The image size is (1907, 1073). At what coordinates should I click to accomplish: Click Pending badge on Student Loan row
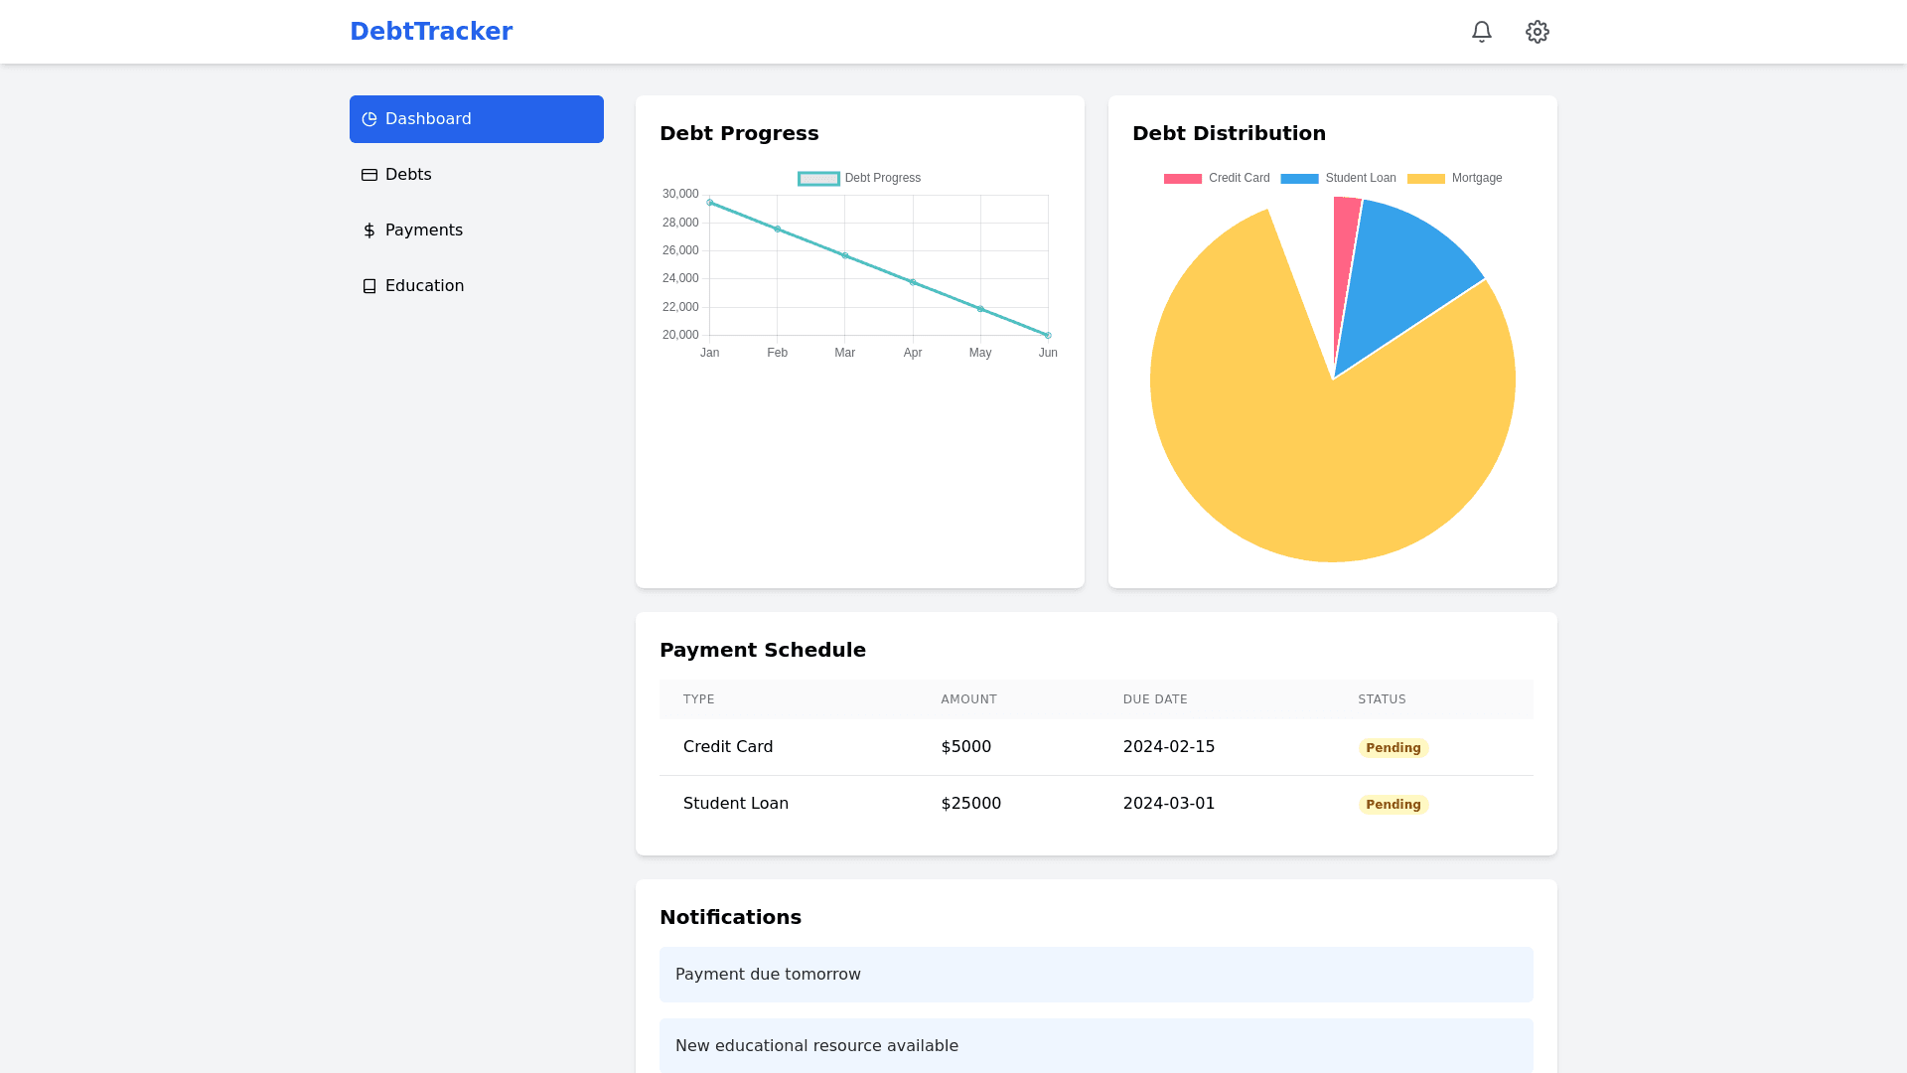point(1393,805)
